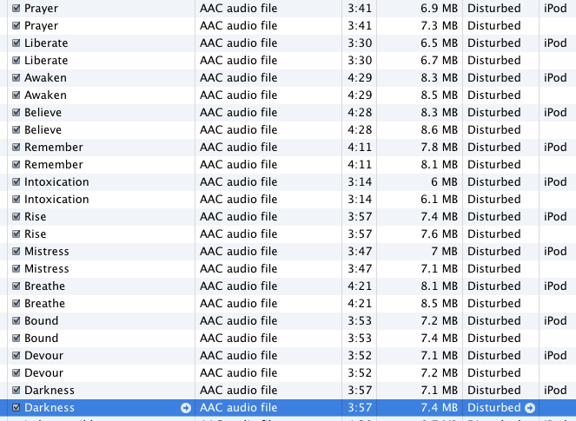The height and width of the screenshot is (421, 576).
Task: Click the '6.9 MB' size cell
Action: (x=439, y=8)
